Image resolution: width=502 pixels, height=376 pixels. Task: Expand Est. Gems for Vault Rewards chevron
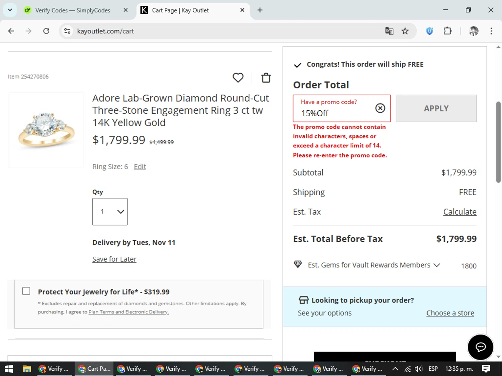(436, 265)
